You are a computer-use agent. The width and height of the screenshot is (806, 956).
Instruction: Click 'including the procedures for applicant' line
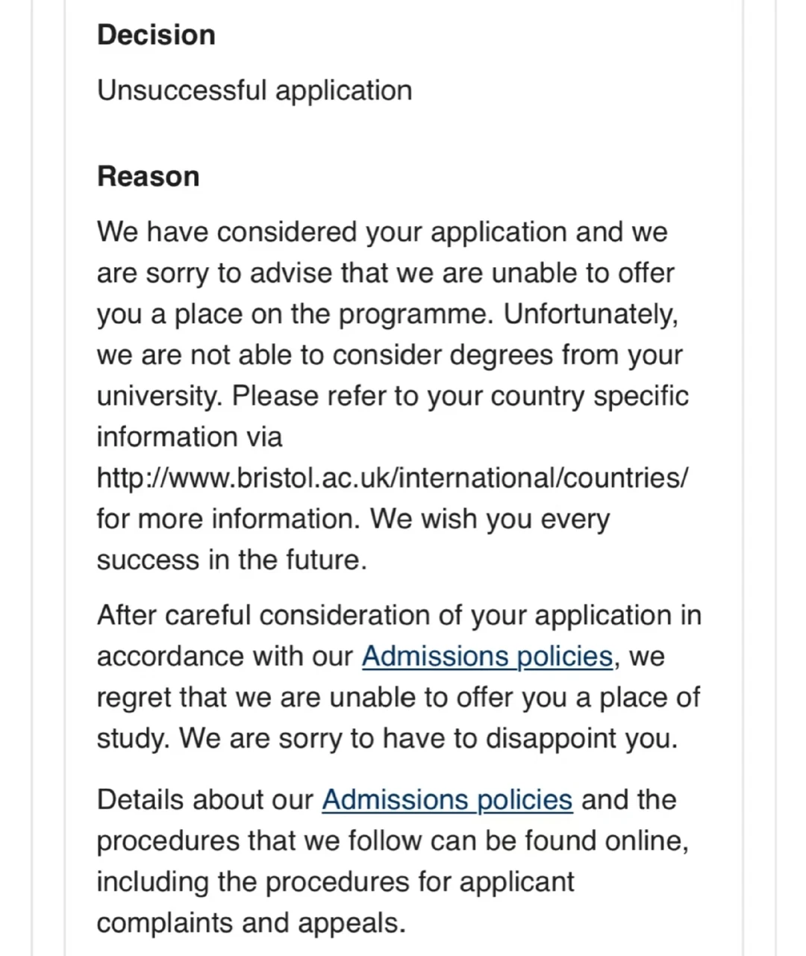point(335,882)
